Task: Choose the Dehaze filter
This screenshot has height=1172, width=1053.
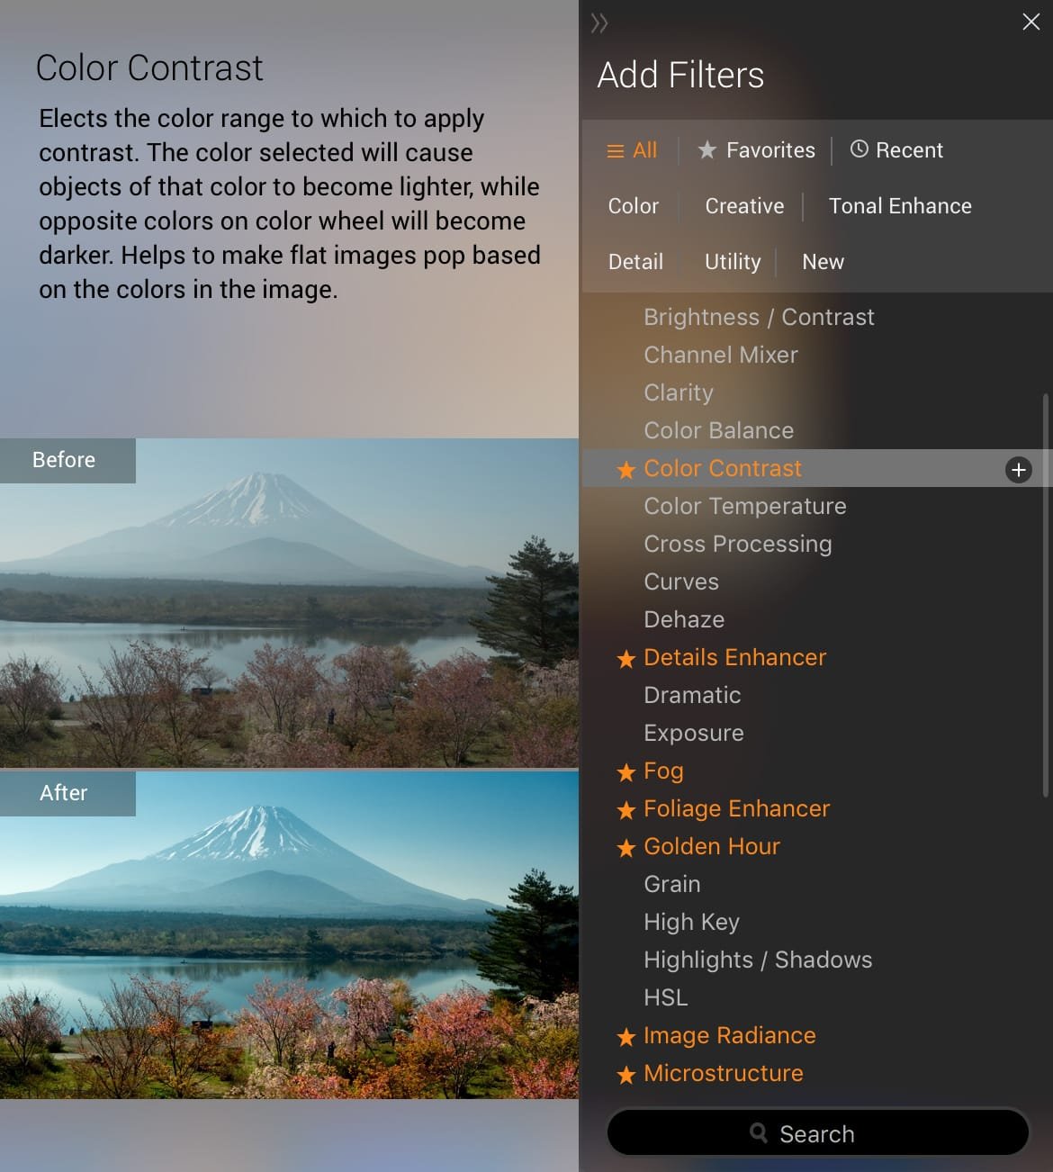Action: (x=684, y=619)
